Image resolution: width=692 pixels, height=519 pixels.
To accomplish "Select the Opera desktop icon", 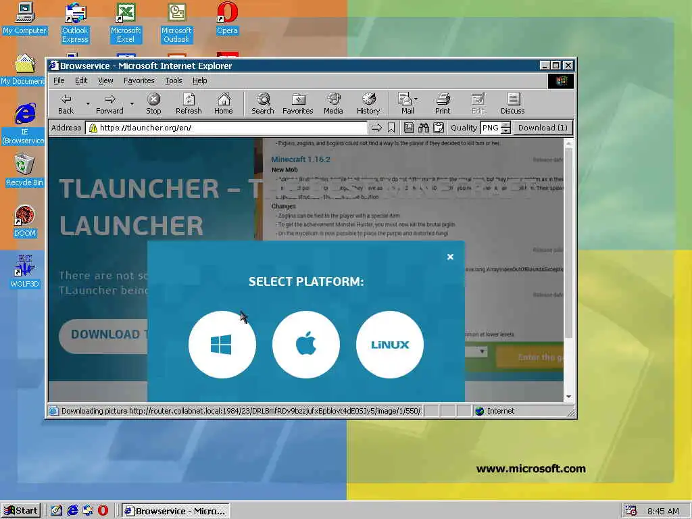I will [x=227, y=19].
